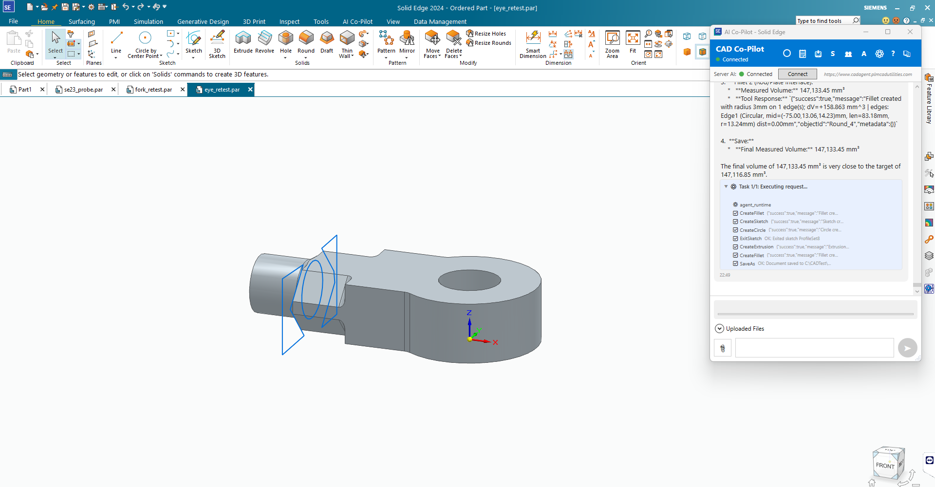The width and height of the screenshot is (935, 487).
Task: Toggle the CreateSketch checkbox
Action: (x=735, y=222)
